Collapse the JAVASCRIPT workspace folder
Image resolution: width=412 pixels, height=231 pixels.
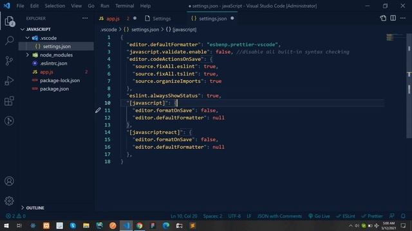click(x=23, y=30)
